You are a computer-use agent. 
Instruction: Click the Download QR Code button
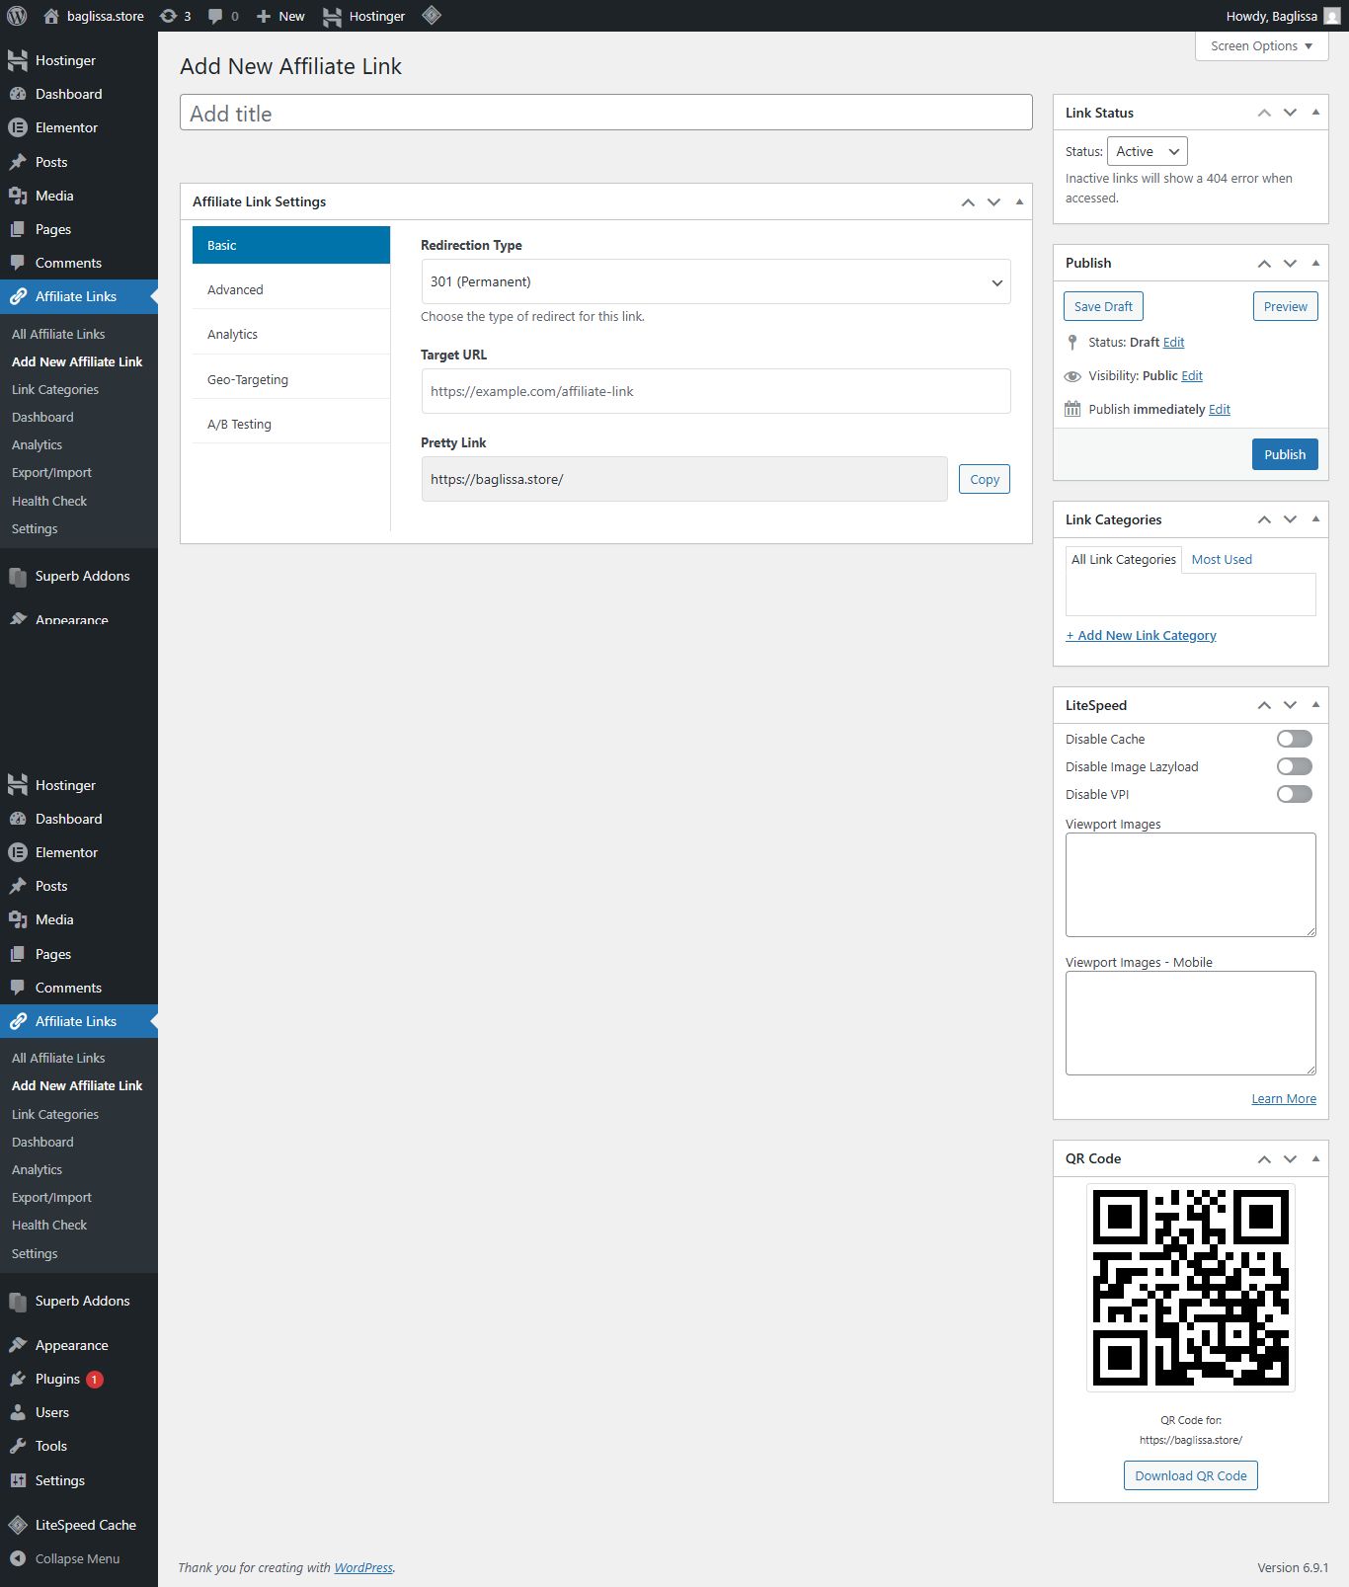1191,1475
